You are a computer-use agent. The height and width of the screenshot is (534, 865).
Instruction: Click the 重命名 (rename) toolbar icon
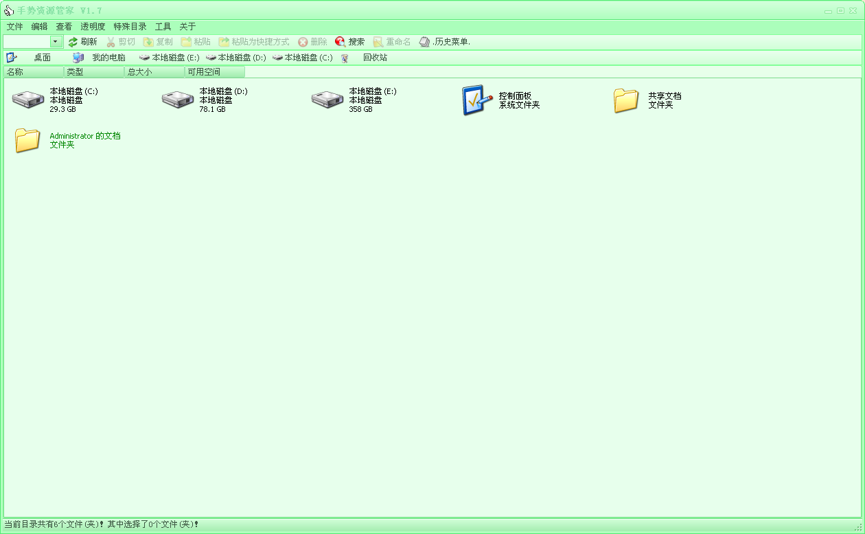click(378, 42)
